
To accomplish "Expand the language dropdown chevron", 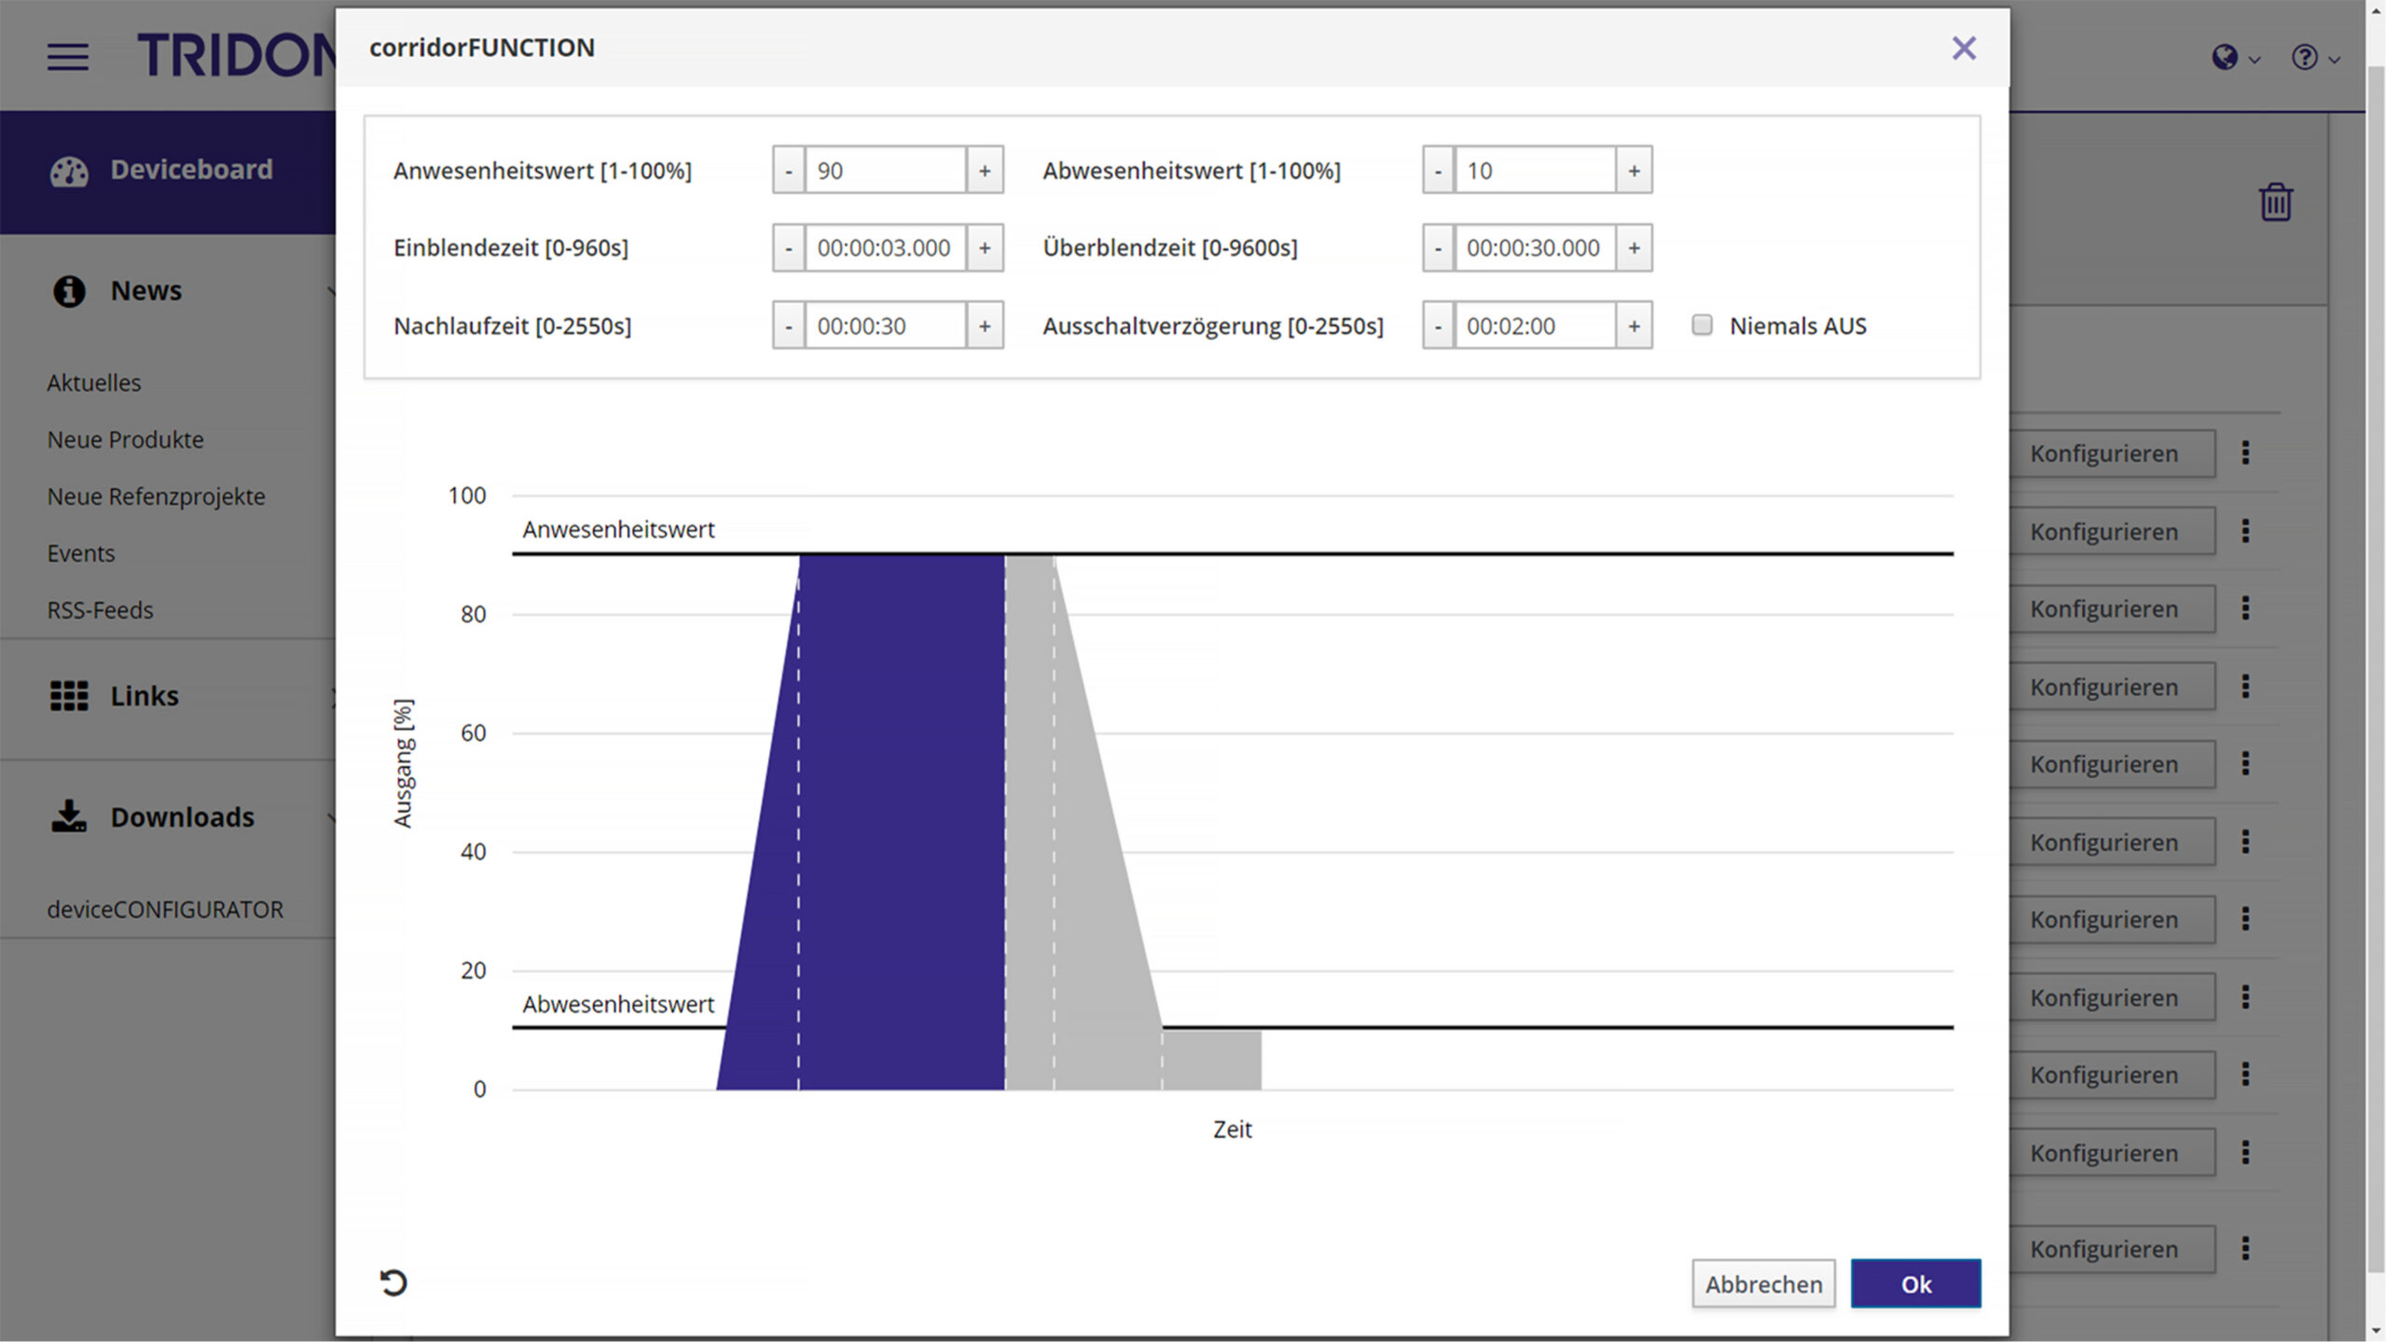I will click(2255, 60).
